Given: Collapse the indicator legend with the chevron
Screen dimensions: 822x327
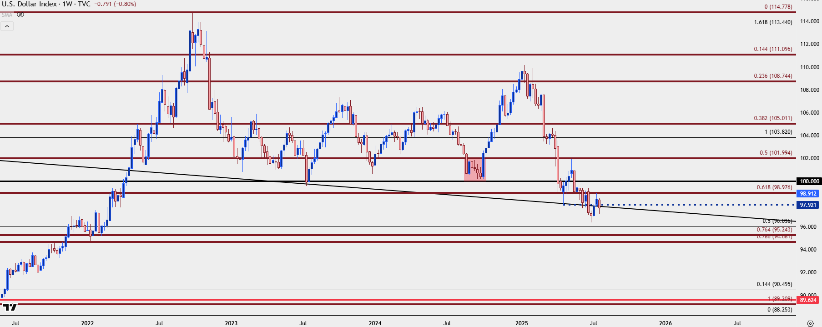Looking at the screenshot, I should point(7,26).
